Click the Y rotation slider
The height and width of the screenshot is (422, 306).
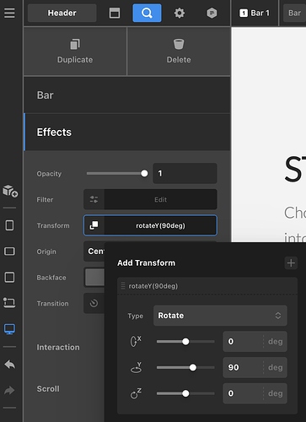tap(185, 367)
